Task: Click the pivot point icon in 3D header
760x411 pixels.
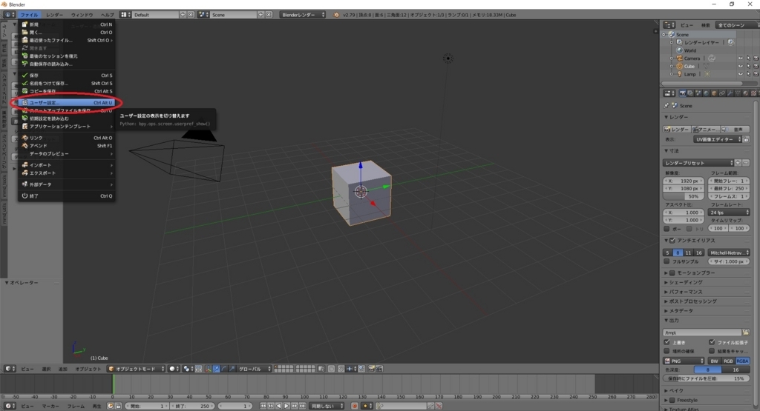Action: [187, 369]
